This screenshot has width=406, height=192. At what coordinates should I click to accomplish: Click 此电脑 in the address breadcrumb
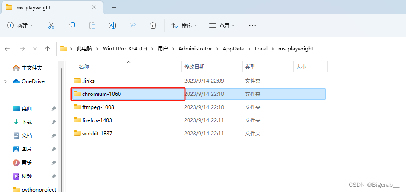pyautogui.click(x=84, y=49)
